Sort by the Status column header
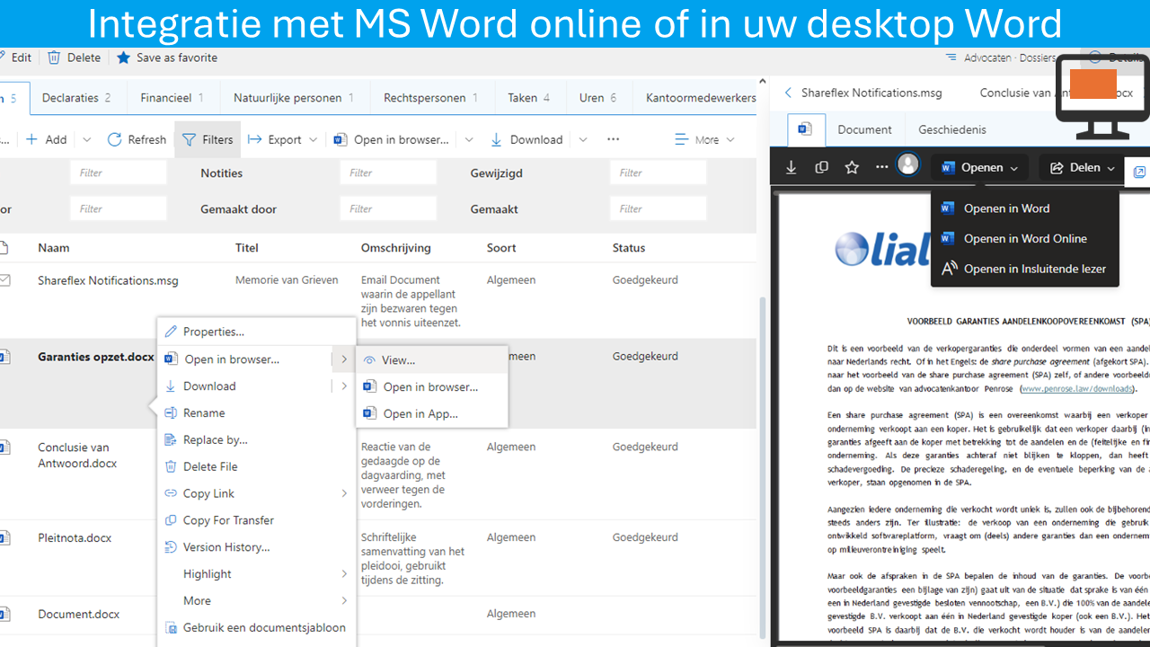The width and height of the screenshot is (1150, 647). pyautogui.click(x=629, y=248)
